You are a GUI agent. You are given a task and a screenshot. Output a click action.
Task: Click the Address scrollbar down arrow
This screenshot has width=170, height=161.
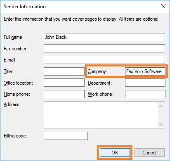point(161,124)
